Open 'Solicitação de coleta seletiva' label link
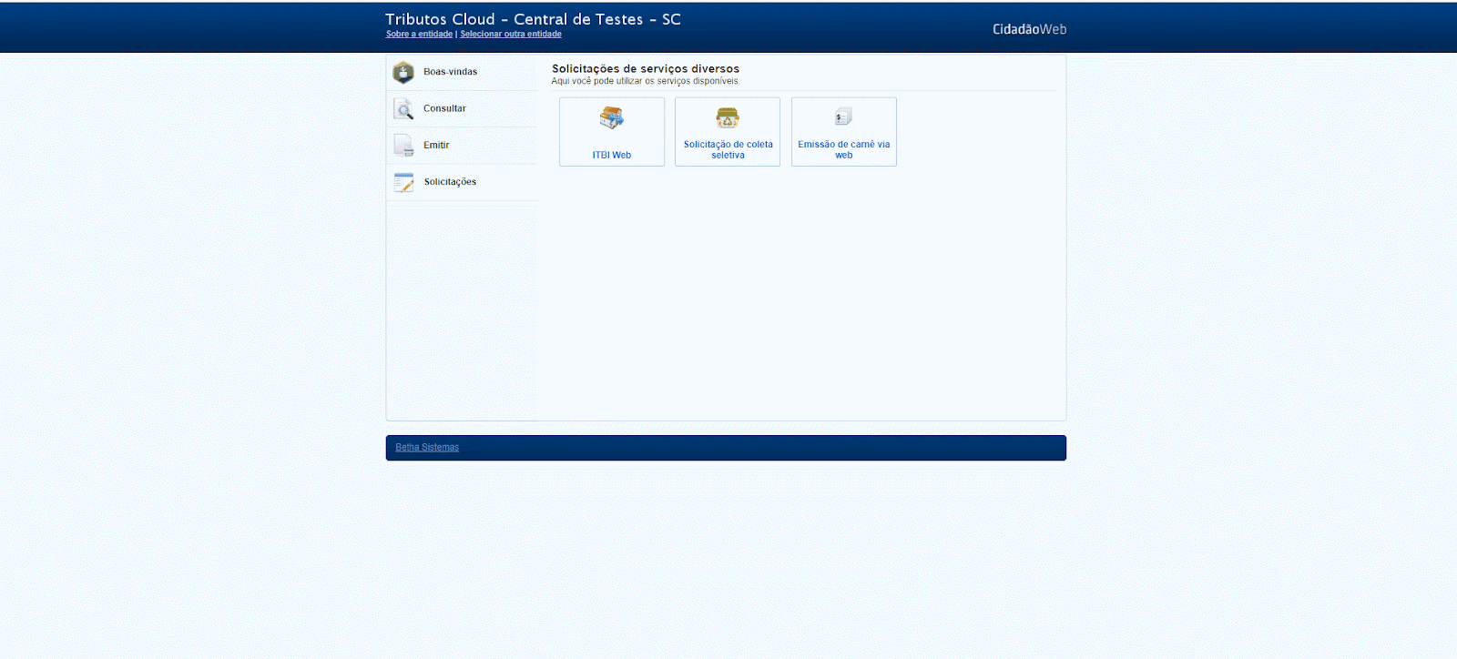1457x659 pixels. tap(728, 150)
